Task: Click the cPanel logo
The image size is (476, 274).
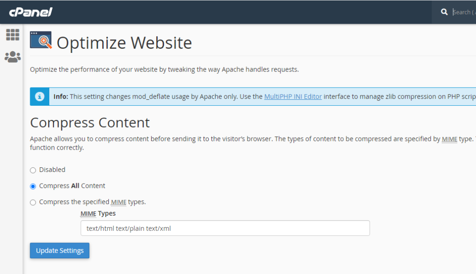Action: pos(31,12)
